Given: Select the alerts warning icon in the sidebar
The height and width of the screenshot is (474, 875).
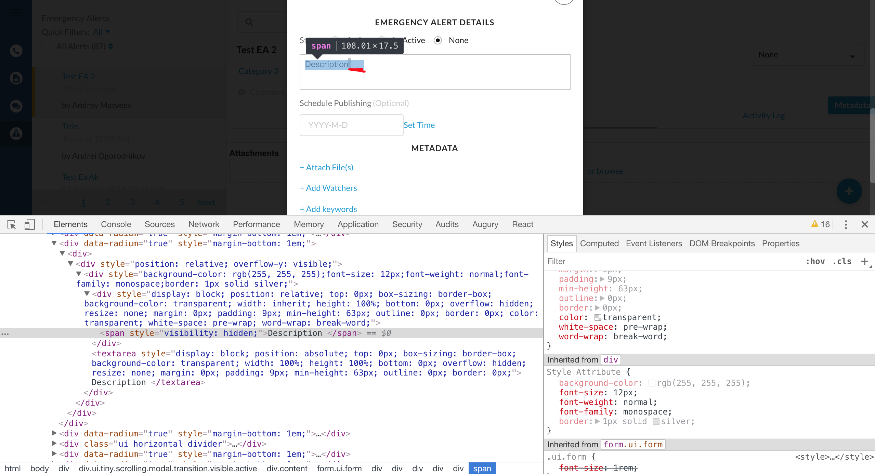Looking at the screenshot, I should 16,133.
